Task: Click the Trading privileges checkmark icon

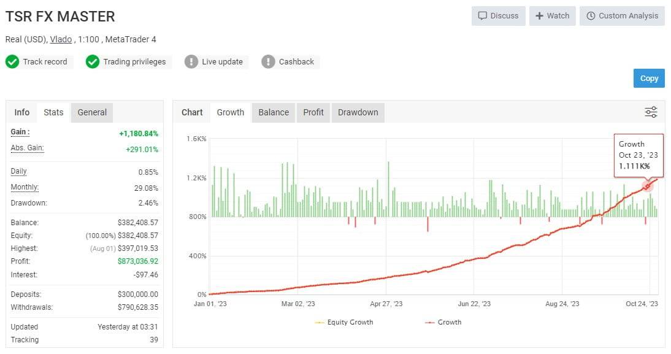Action: point(93,61)
